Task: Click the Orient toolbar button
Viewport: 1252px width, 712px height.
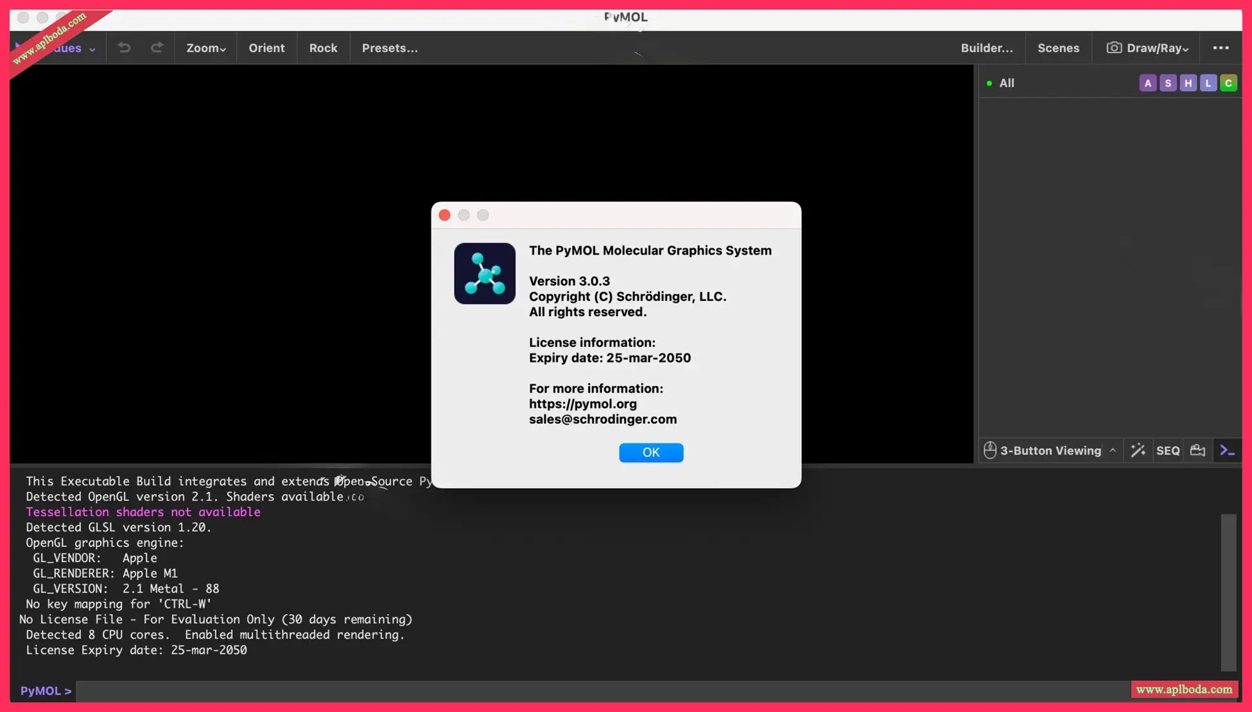Action: pos(266,48)
